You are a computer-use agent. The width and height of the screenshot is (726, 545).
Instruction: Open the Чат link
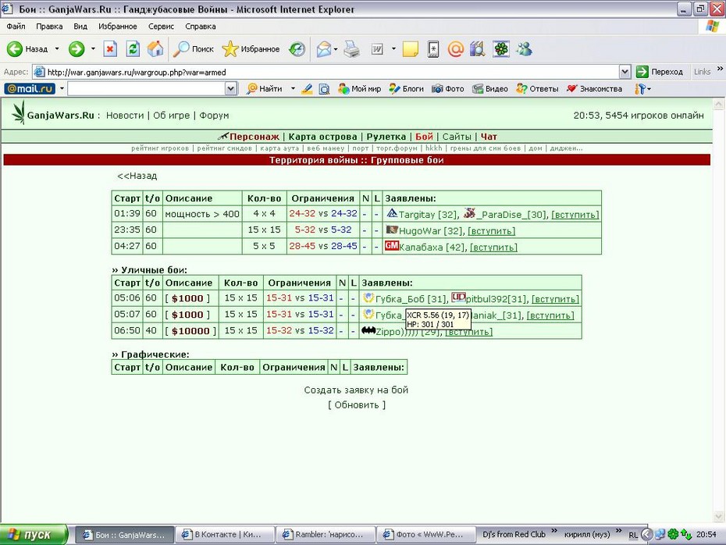tap(489, 137)
